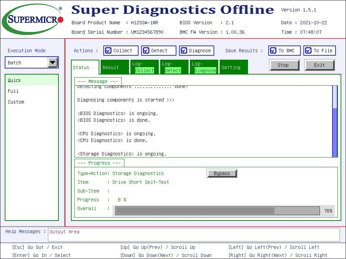This screenshot has width=346, height=259.
Task: Click the message log scrollbar thumb
Action: coord(335,132)
